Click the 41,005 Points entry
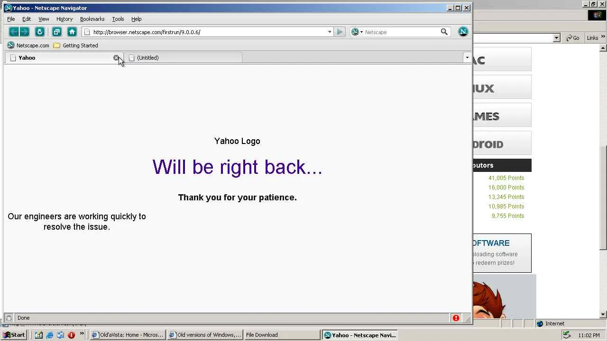The height and width of the screenshot is (341, 607). point(506,178)
